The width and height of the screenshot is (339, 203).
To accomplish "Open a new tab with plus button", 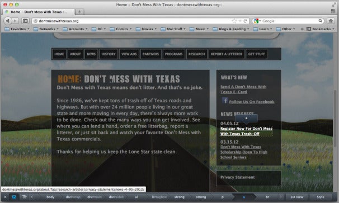I will 79,12.
